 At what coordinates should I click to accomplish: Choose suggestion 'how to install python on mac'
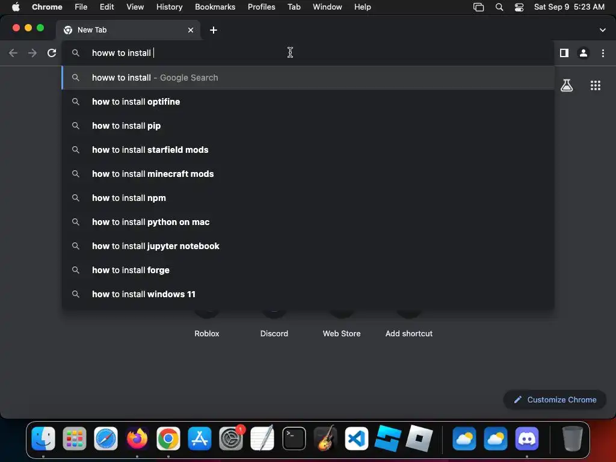(x=308, y=222)
